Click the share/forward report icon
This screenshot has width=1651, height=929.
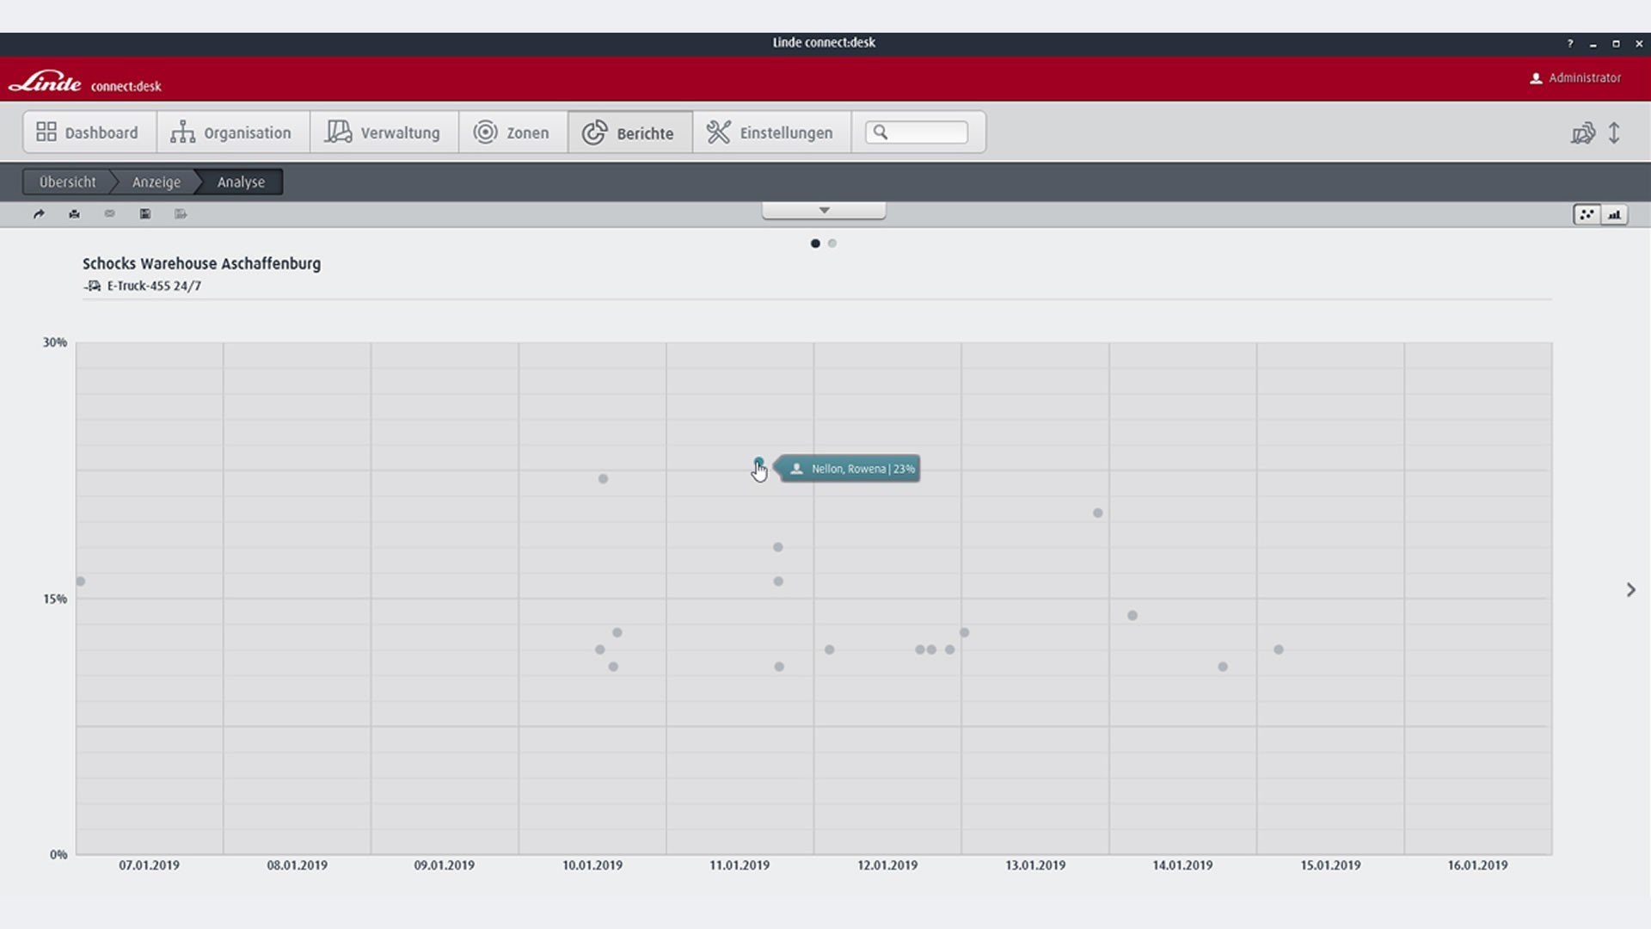point(40,213)
